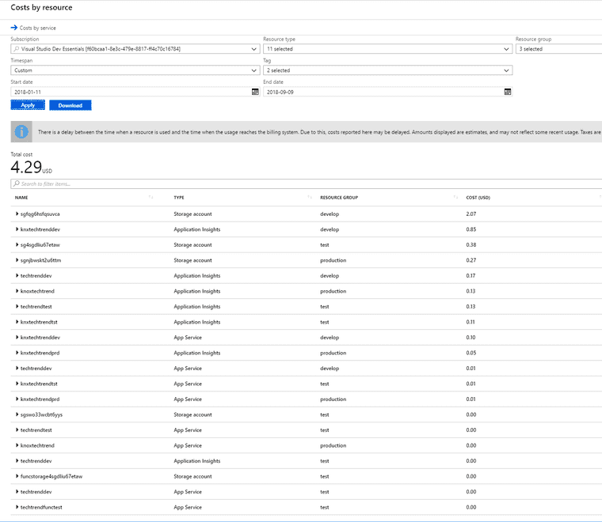Viewport: 602px width, 522px height.
Task: Select the 2.07 cost value
Action: pyautogui.click(x=471, y=214)
